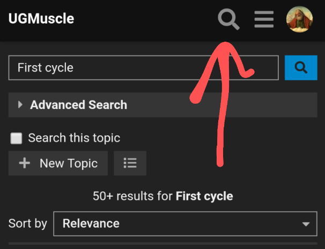Screen dimensions: 325x249
Task: Click the "New Topic" button text
Action: point(69,164)
